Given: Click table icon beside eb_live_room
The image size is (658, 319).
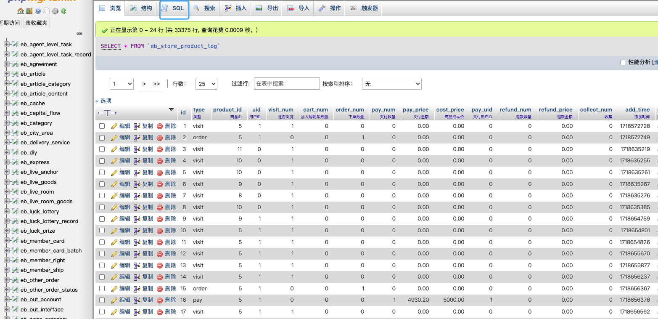Looking at the screenshot, I should pyautogui.click(x=15, y=191).
